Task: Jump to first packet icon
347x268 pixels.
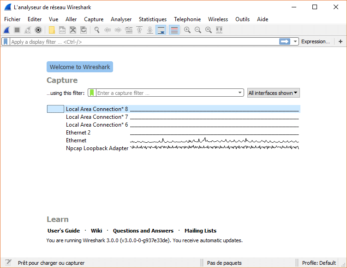Action: [139, 30]
